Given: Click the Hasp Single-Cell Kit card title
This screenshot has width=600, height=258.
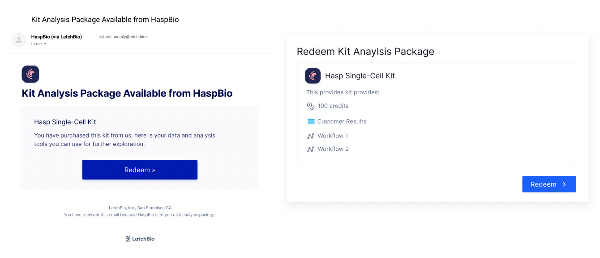Looking at the screenshot, I should click(x=360, y=76).
